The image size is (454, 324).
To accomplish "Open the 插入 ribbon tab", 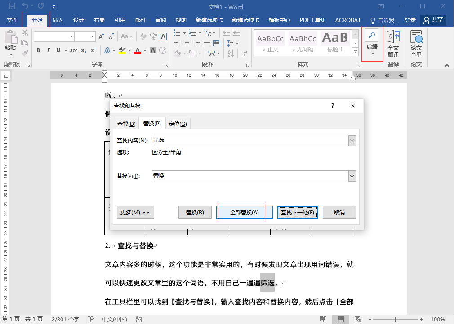I will click(x=58, y=20).
